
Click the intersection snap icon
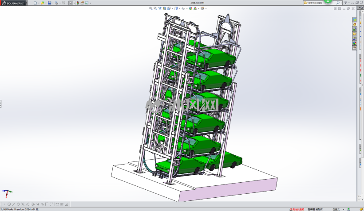(23, 204)
